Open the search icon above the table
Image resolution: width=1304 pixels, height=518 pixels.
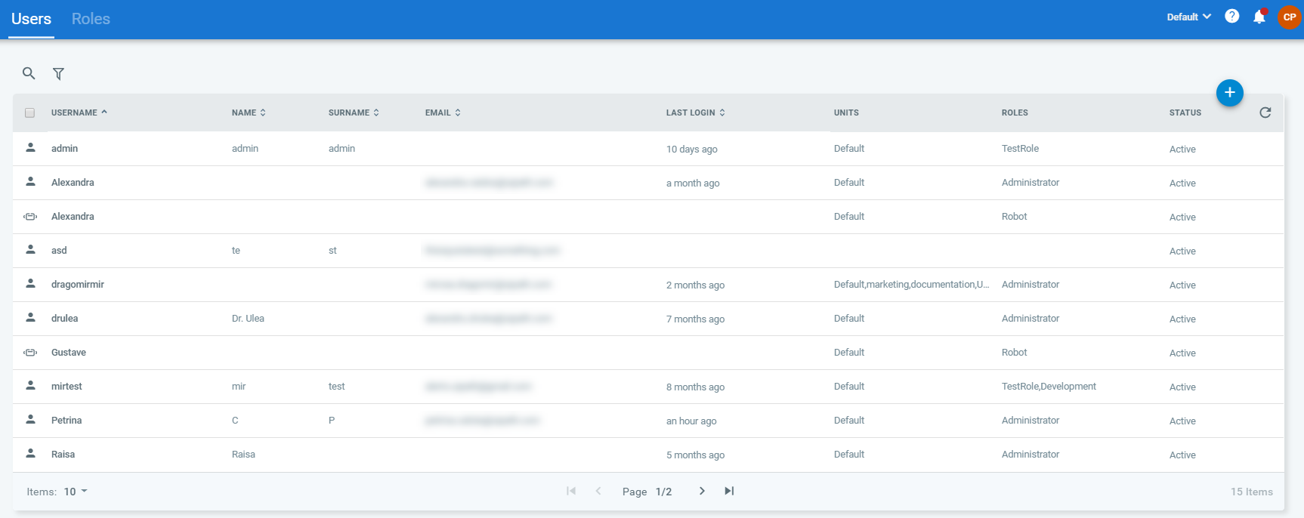click(x=29, y=73)
